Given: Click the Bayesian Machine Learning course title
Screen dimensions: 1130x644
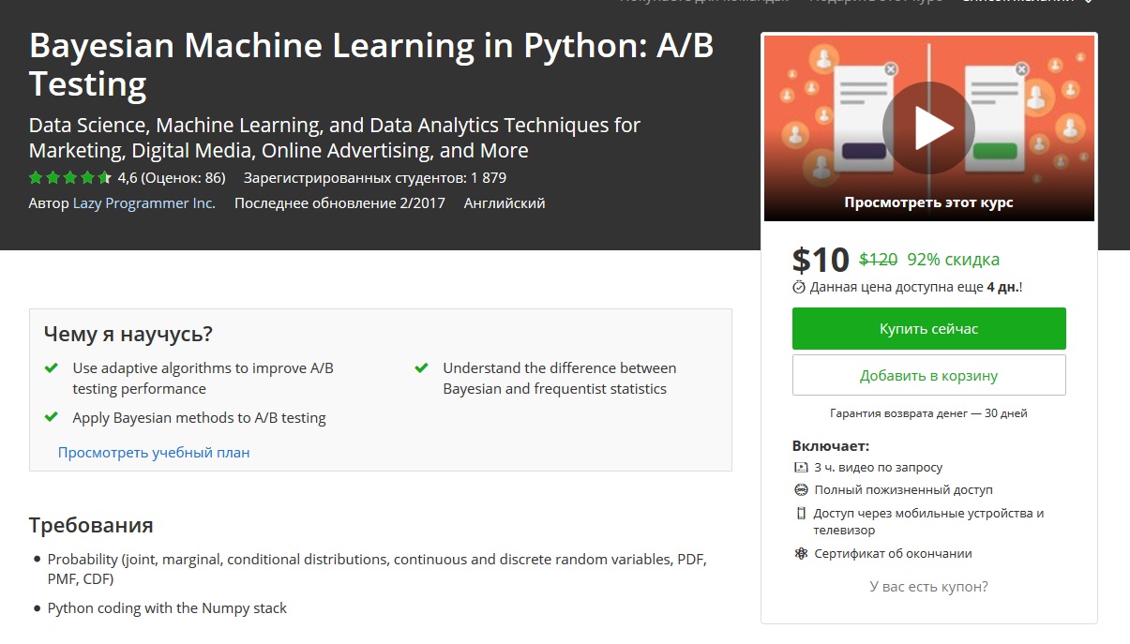Looking at the screenshot, I should (x=371, y=65).
